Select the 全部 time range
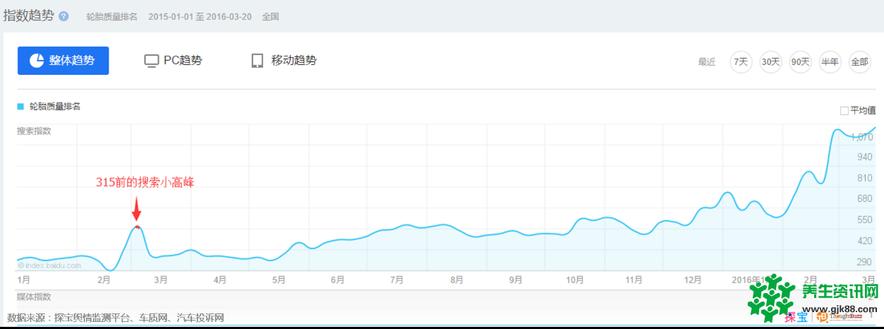Image resolution: width=884 pixels, height=329 pixels. pyautogui.click(x=859, y=62)
